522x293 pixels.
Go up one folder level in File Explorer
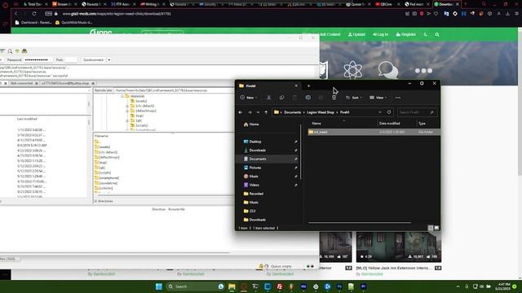(x=266, y=112)
